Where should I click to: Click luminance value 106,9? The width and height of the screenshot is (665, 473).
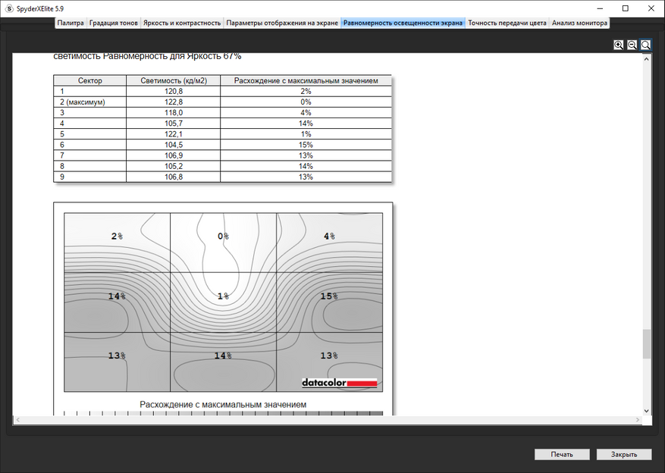coord(174,155)
